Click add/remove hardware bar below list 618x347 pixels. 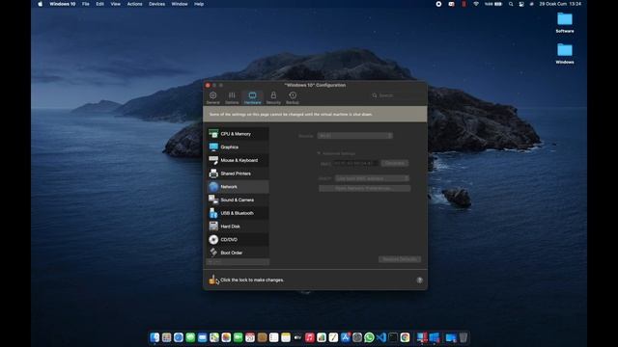click(x=238, y=262)
